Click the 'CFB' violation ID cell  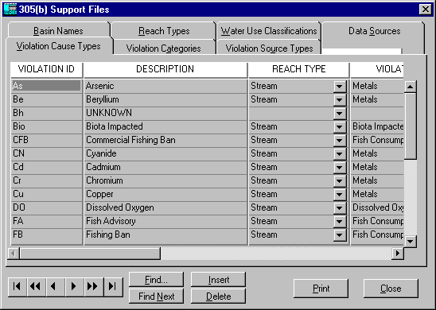[46, 140]
